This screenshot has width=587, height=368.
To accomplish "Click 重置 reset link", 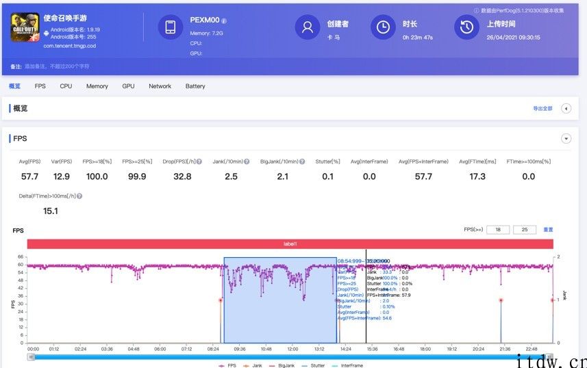I will 548,230.
